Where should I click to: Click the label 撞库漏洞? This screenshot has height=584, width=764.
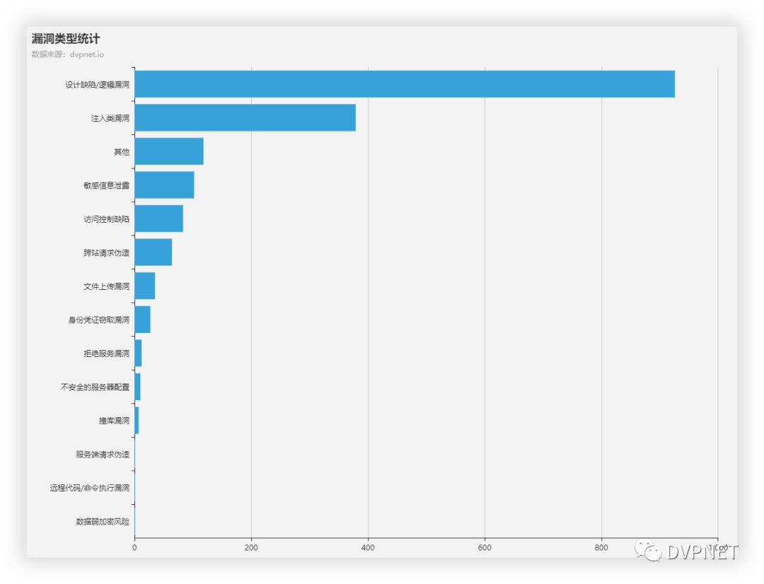click(114, 421)
